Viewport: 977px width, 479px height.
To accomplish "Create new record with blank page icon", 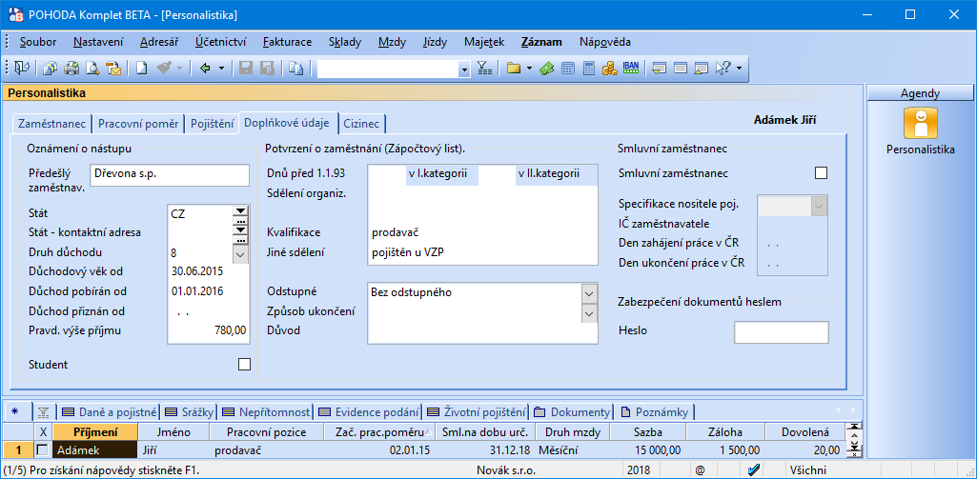I will [x=141, y=68].
